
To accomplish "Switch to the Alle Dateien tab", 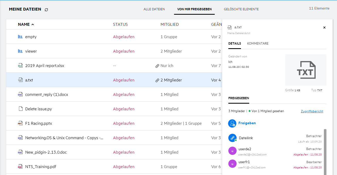I will 154,9.
